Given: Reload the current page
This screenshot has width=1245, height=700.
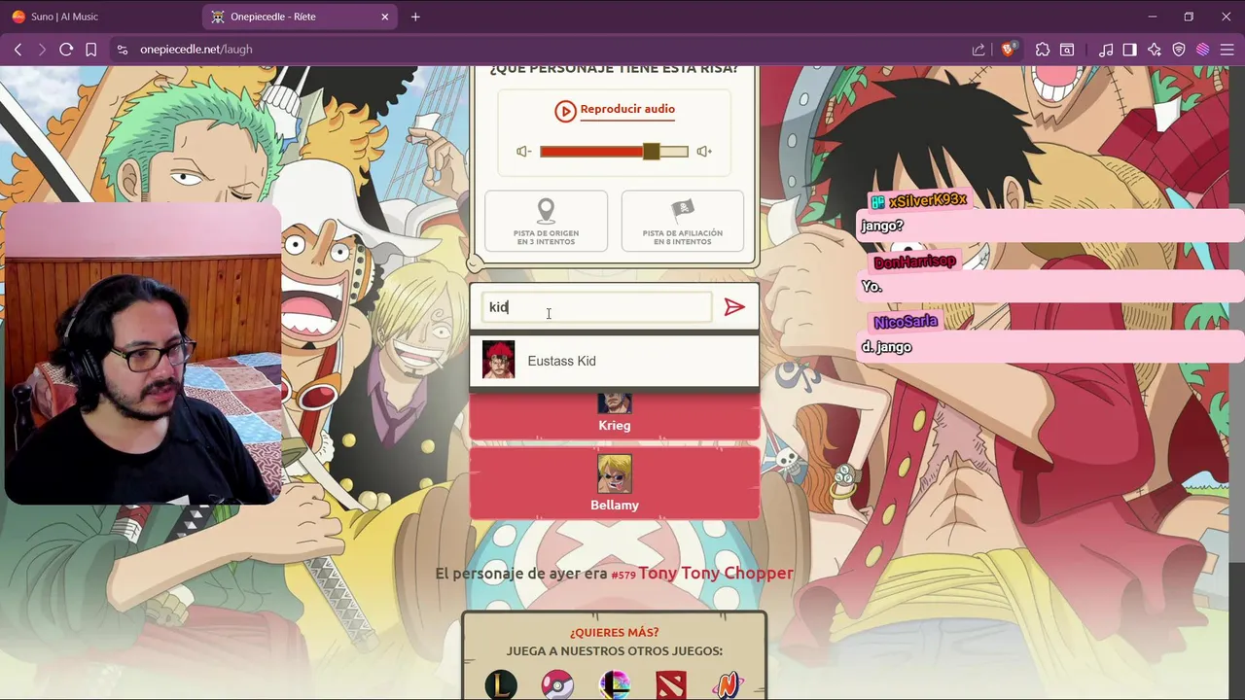Looking at the screenshot, I should pos(66,50).
